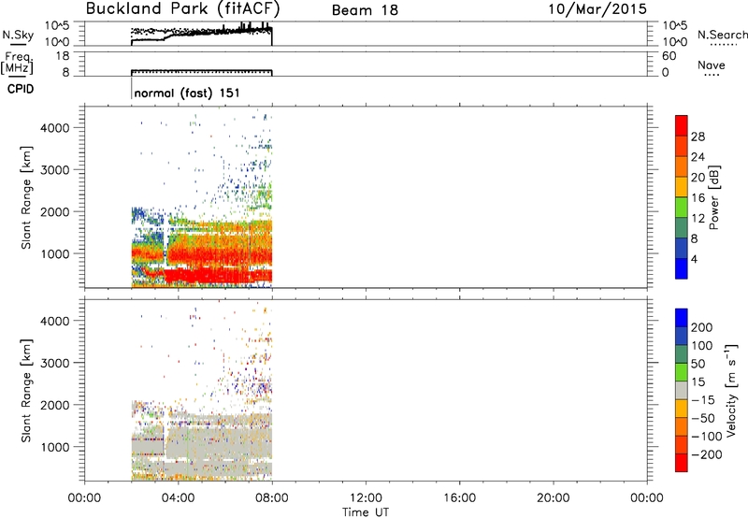The image size is (748, 518).
Task: Pick the blue bottom segment of power colorbar
Action: 682,268
